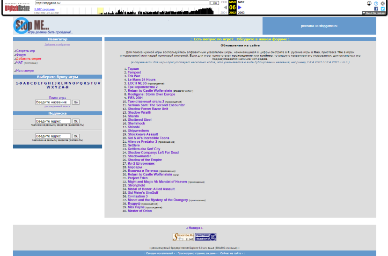The height and width of the screenshot is (256, 388).
Task: Select letter S in game index
Action: [88, 83]
